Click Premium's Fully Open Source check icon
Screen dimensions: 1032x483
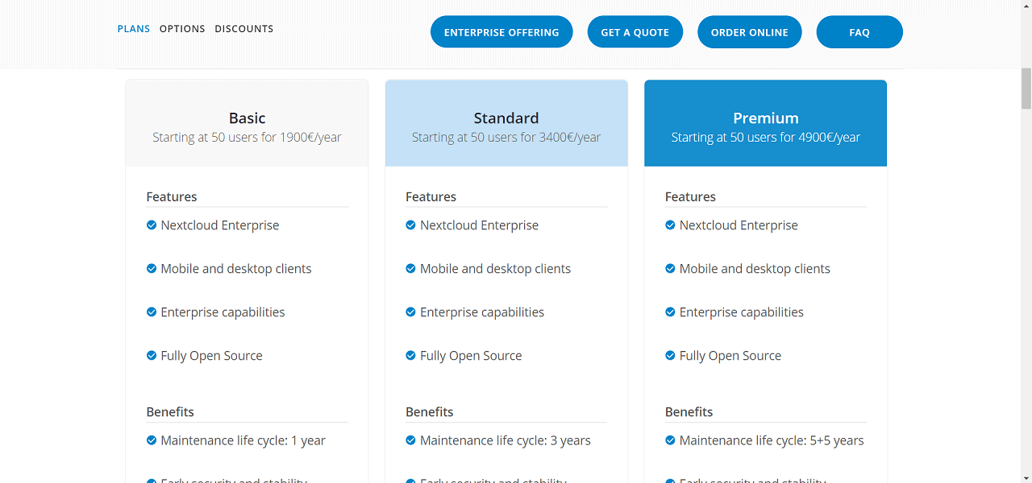click(x=670, y=356)
